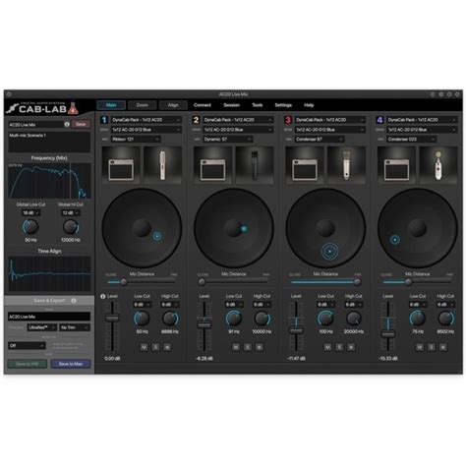Solo channel 1
Screen dimensions: 466x466
(155, 347)
